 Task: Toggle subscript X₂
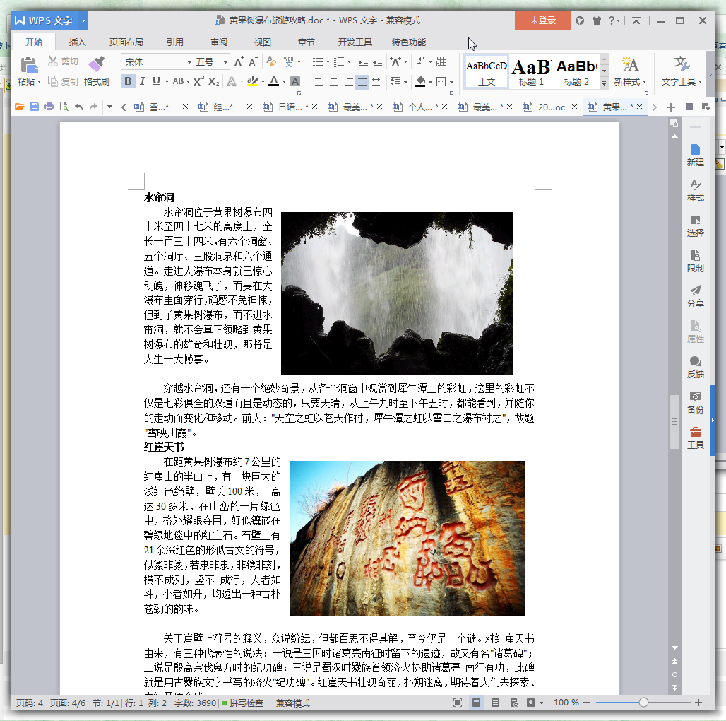(213, 81)
